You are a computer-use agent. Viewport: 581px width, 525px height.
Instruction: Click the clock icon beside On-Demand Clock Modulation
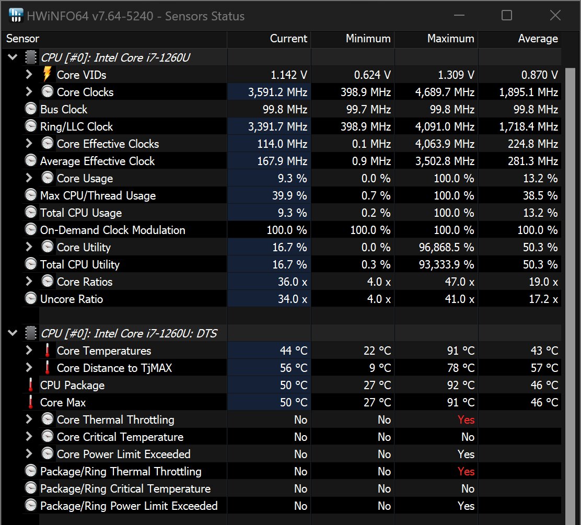[x=31, y=230]
